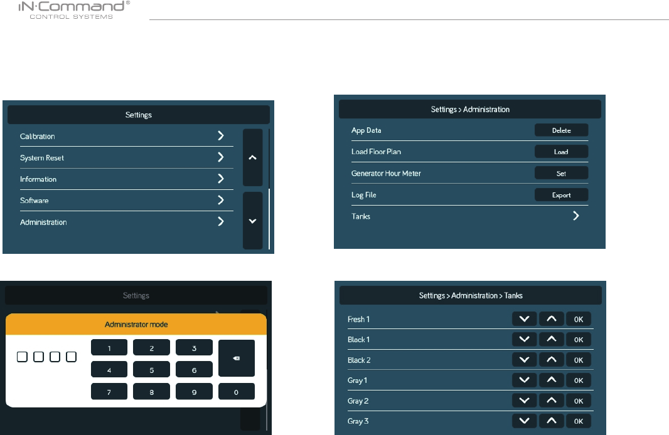Set the Generator Hour Meter
The height and width of the screenshot is (435, 669).
click(562, 174)
